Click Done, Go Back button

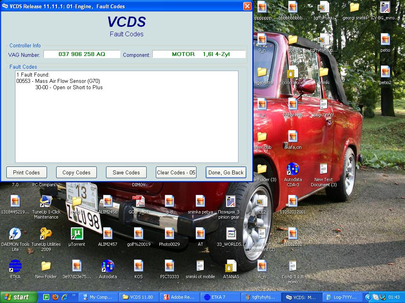tap(226, 172)
